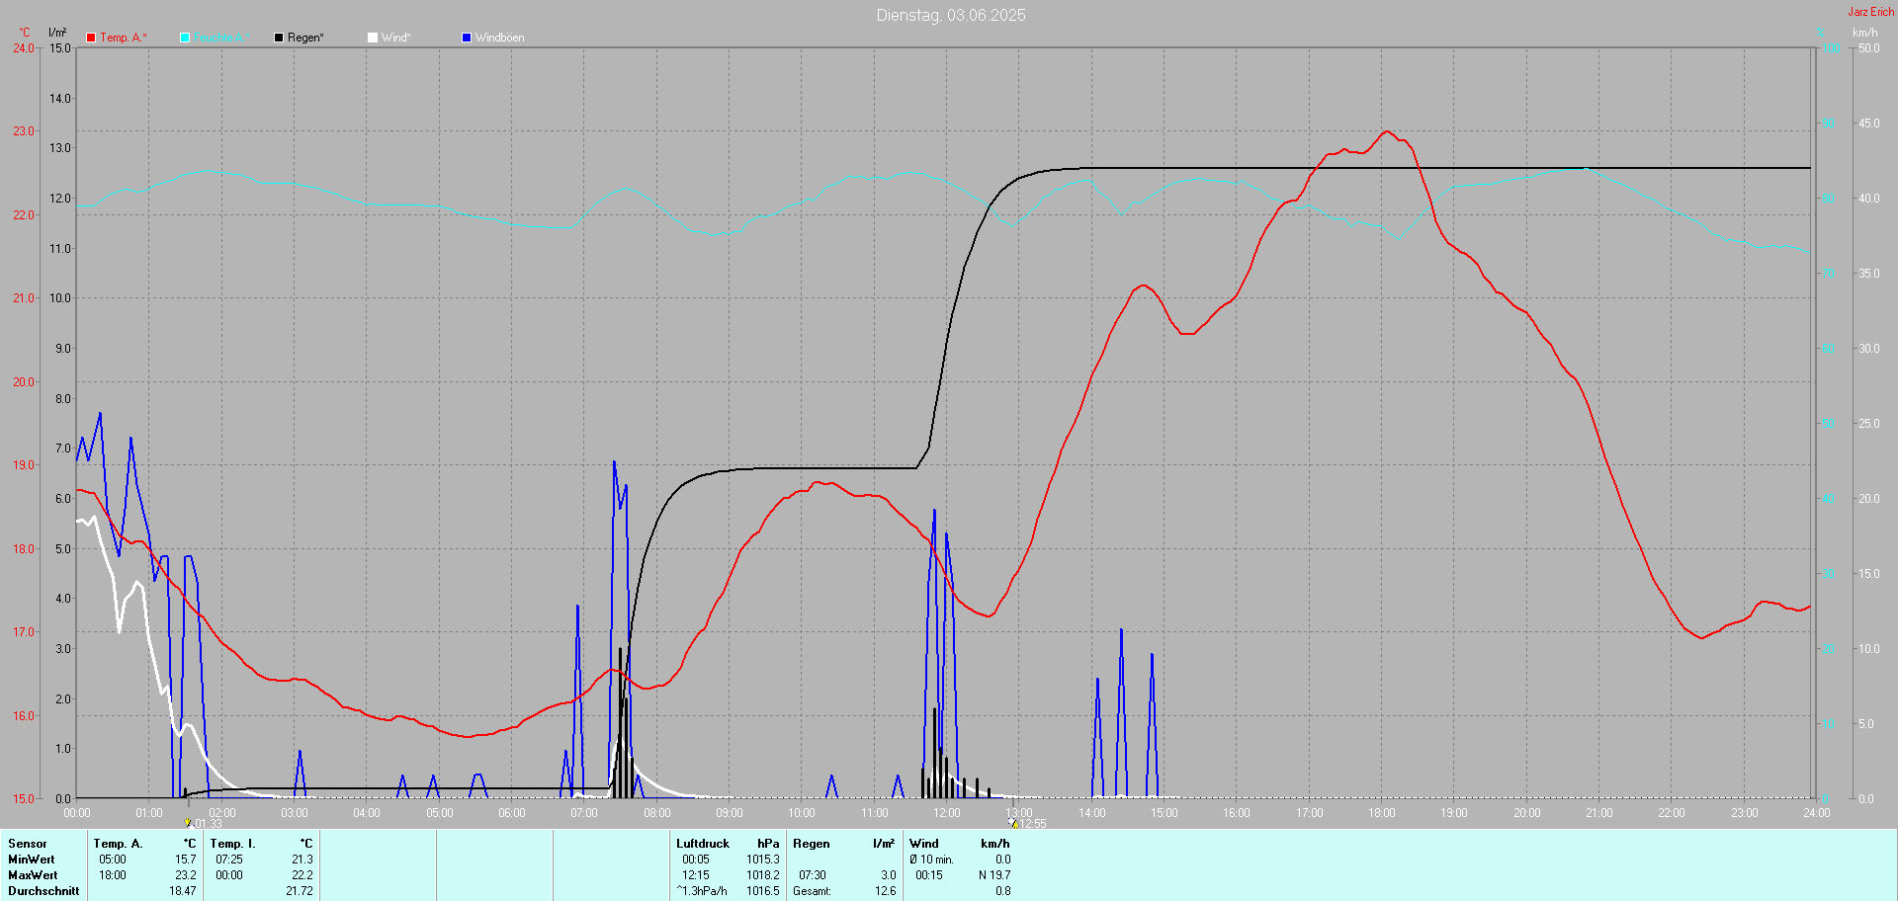
Task: Click the 23.2 maximum temperature value
Action: (186, 875)
